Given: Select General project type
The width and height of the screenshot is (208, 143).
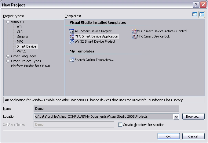Looking at the screenshot, I should click(23, 37).
